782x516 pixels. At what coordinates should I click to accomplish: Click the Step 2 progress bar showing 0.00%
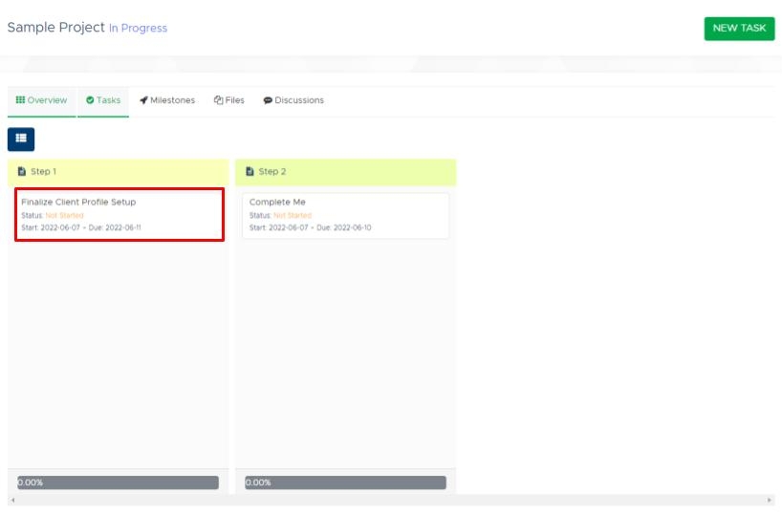coord(345,483)
